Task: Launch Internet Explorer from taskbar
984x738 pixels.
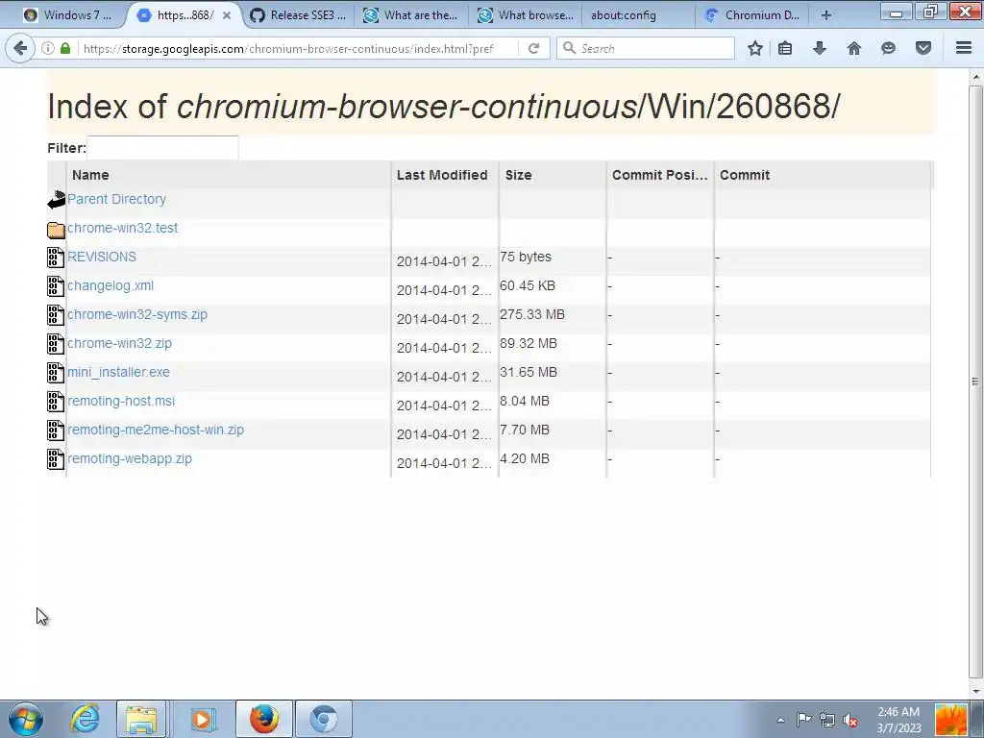Action: coord(85,719)
